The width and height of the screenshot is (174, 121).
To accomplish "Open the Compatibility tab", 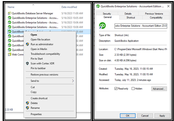I will coord(156,18).
